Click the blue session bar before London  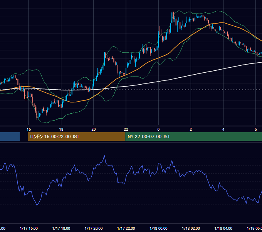pos(10,136)
